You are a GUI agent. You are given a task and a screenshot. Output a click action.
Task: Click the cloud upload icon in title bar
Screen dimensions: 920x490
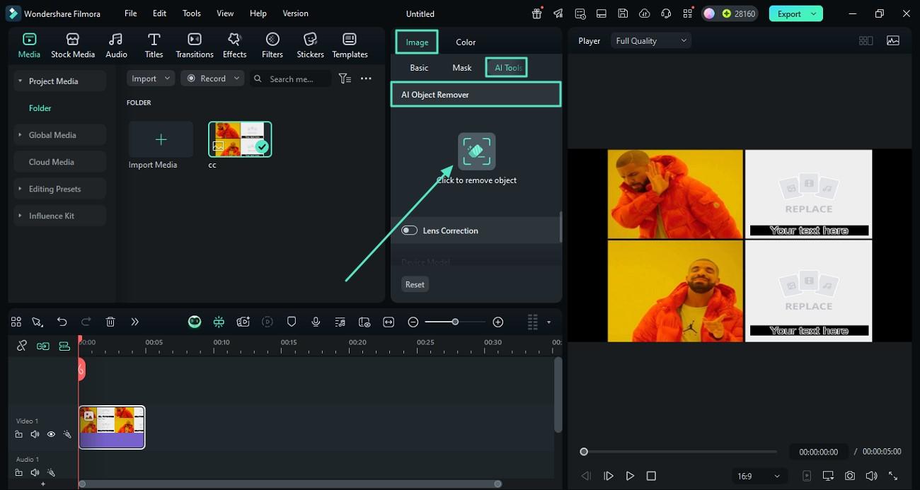coord(644,13)
